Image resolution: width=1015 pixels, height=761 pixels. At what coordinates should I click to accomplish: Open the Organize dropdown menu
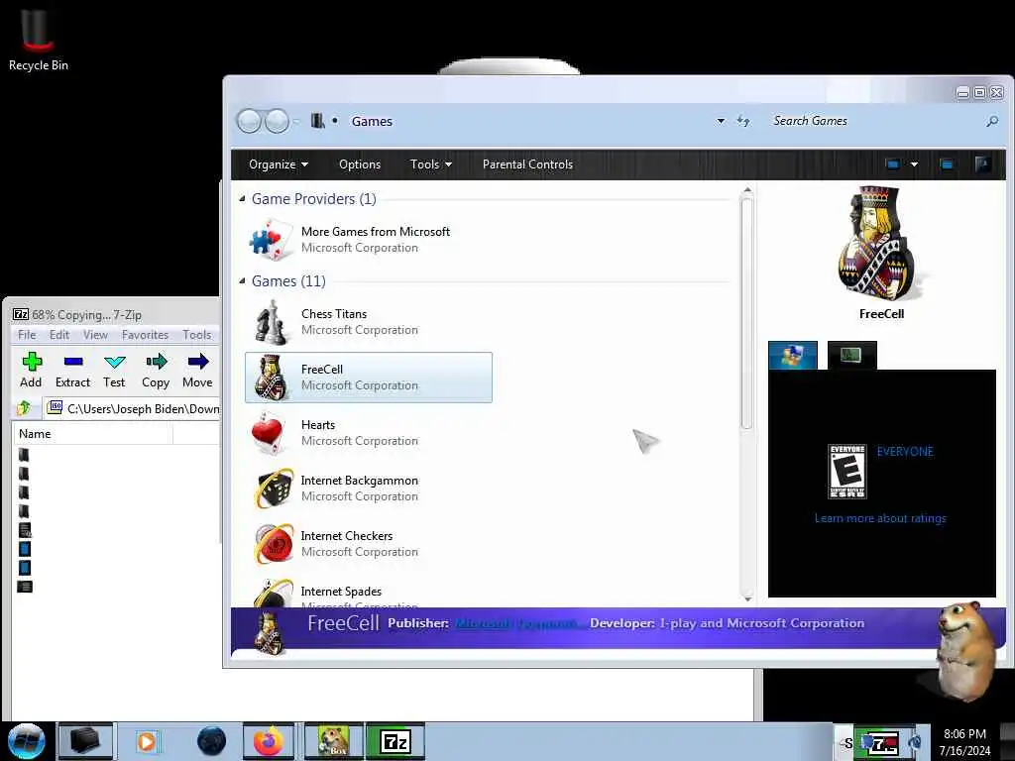(279, 164)
